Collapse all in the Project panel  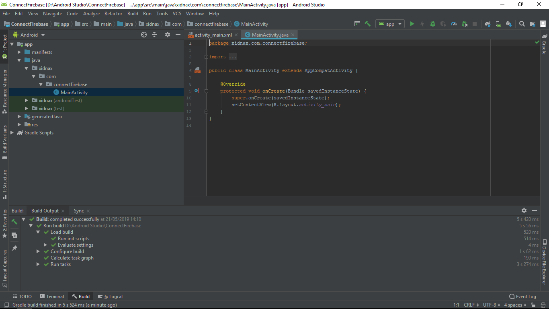click(154, 35)
